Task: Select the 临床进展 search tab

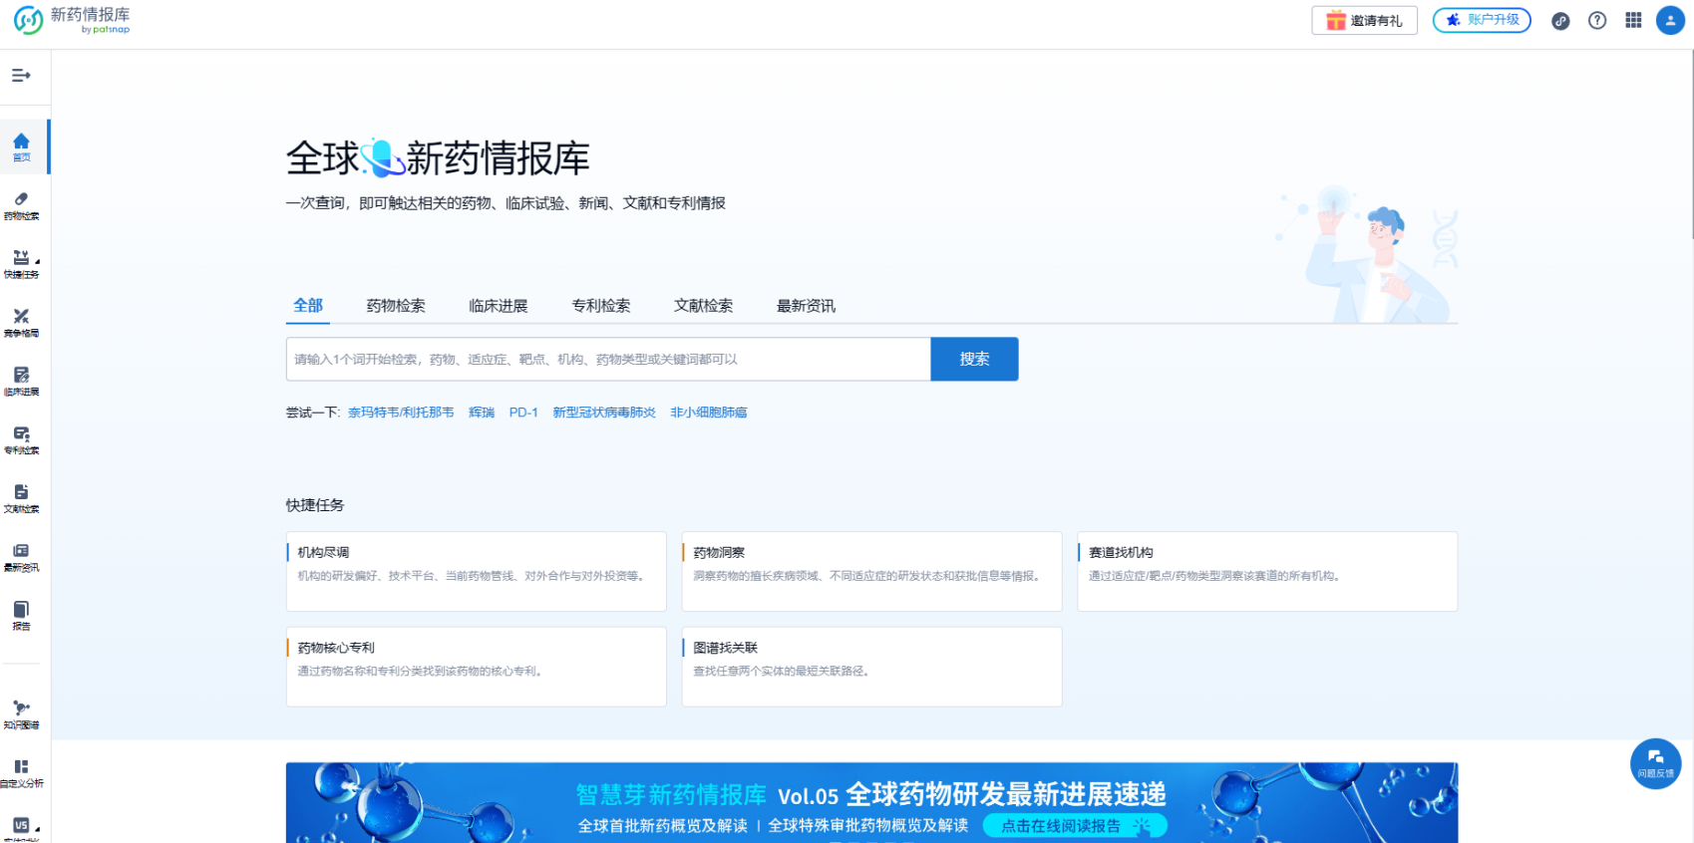Action: click(x=498, y=306)
